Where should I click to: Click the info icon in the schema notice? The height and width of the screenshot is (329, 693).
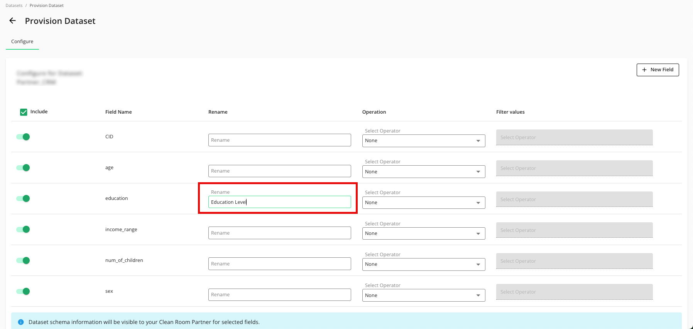coord(21,322)
